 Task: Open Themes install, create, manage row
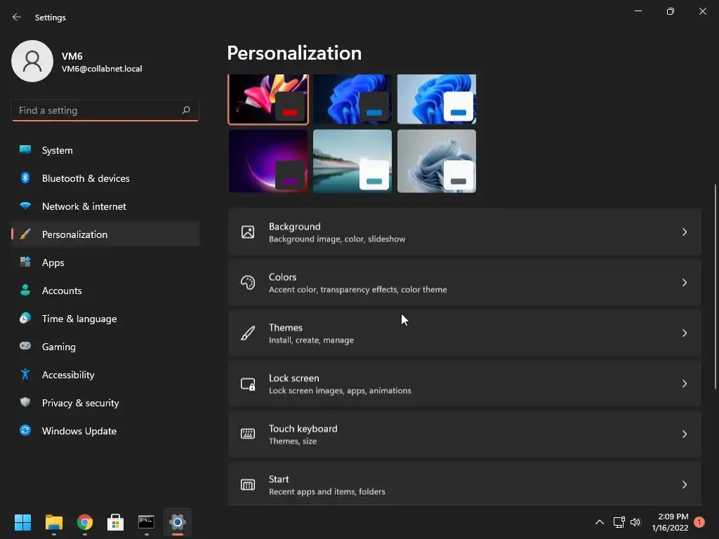tap(465, 333)
